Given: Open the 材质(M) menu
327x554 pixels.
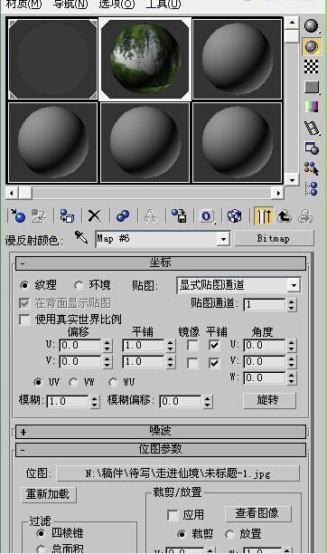Looking at the screenshot, I should pyautogui.click(x=23, y=5).
